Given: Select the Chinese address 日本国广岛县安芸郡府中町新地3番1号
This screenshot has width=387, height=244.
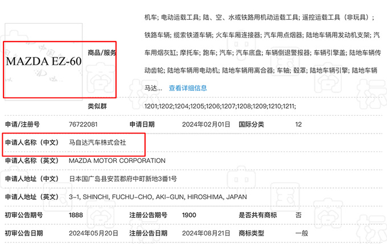Looking at the screenshot, I should 123,179.
